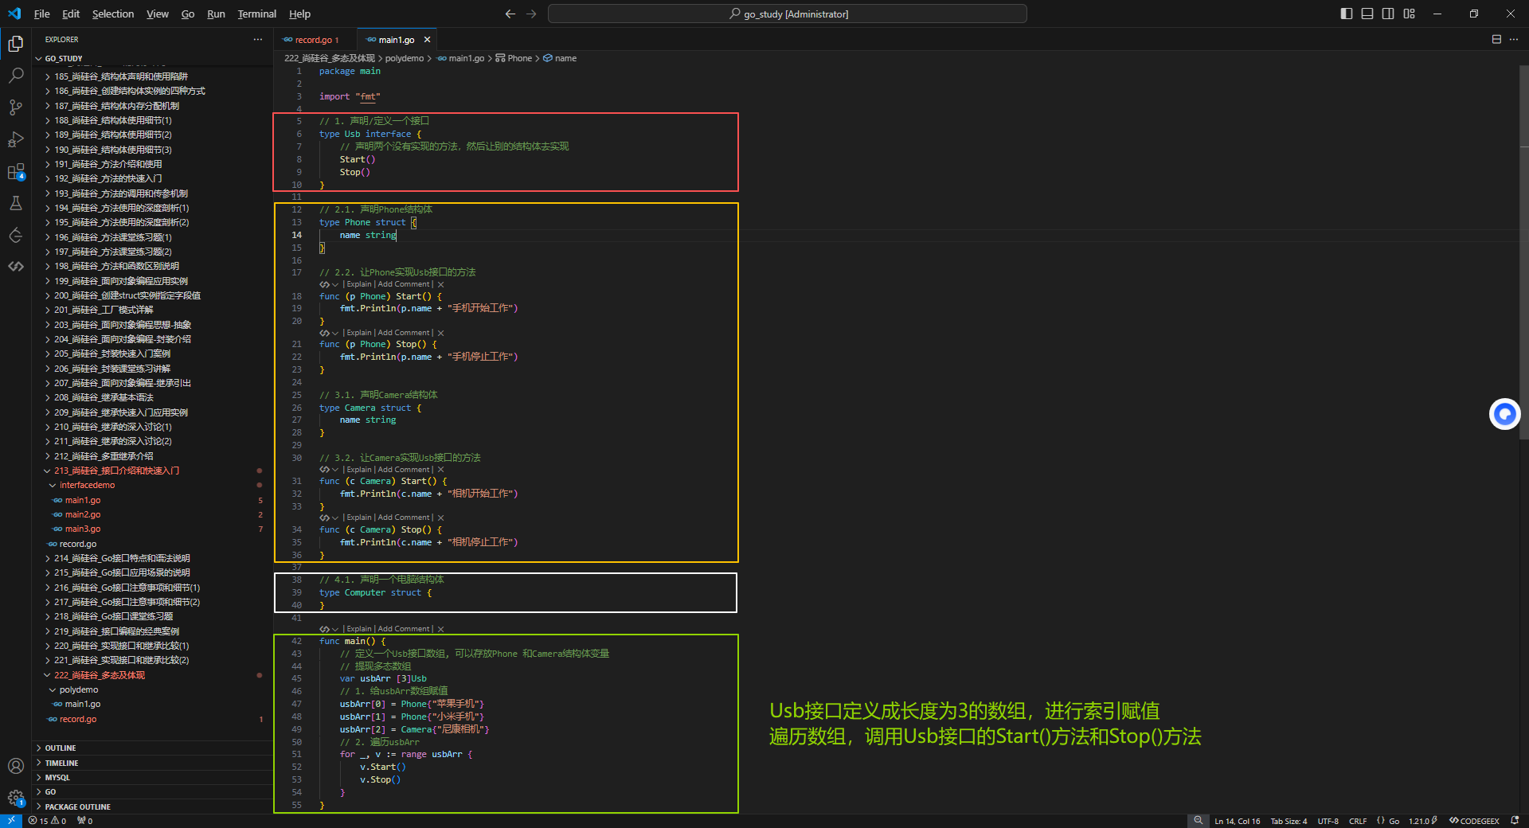
Task: Click the editor vertical scrollbar
Action: pyautogui.click(x=1523, y=252)
